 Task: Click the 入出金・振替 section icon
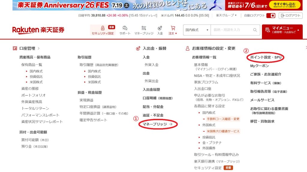click(138, 48)
